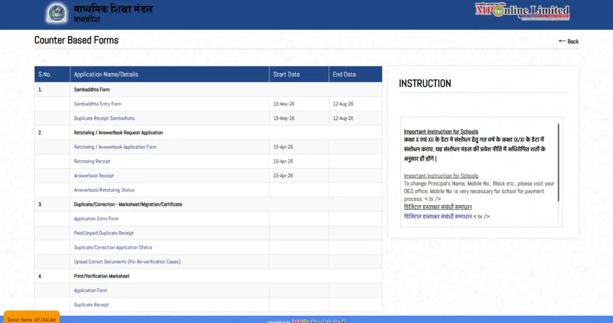
Task: Click second Important Instruction for Schools heading
Action: (x=441, y=176)
